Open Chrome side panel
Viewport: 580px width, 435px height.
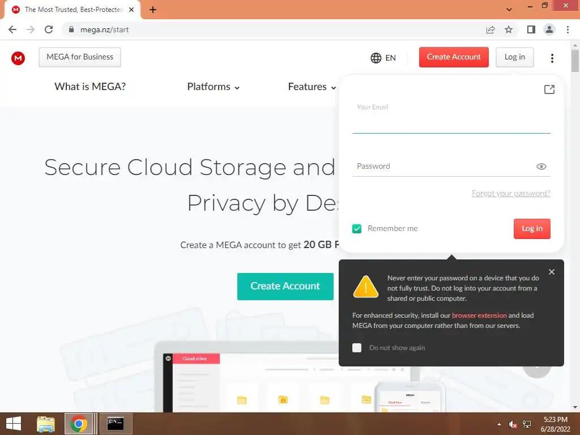pyautogui.click(x=531, y=29)
